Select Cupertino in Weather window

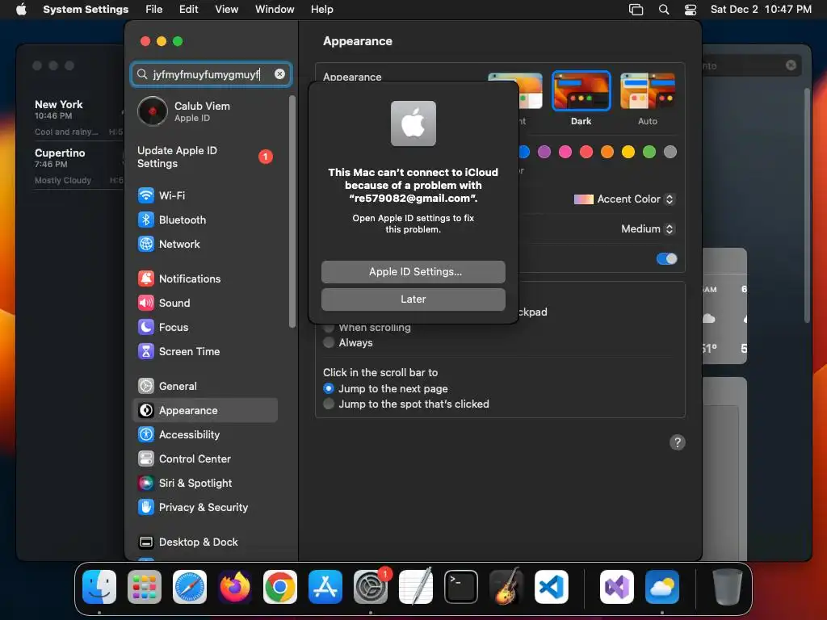[78, 166]
